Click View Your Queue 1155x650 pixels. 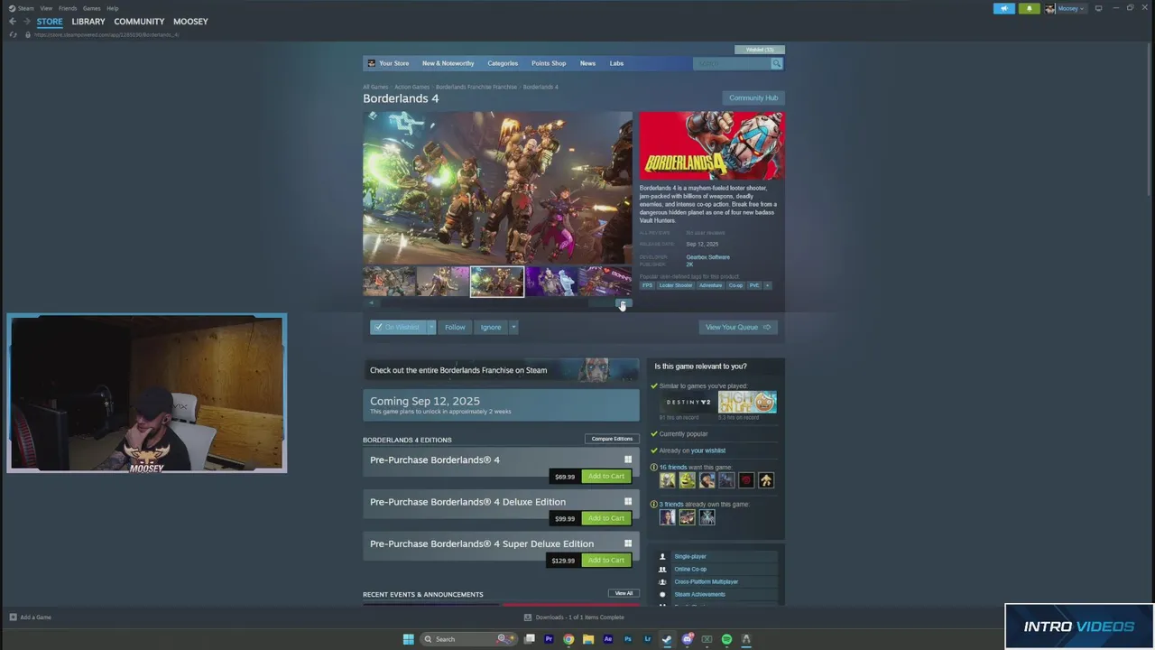(x=738, y=327)
